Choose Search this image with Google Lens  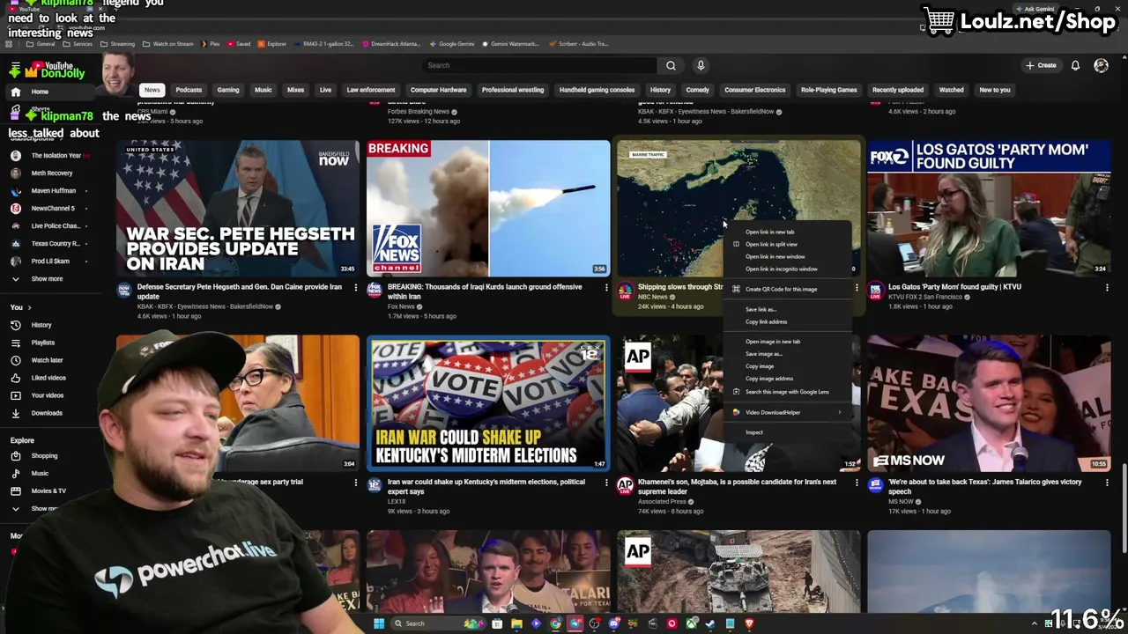787,392
